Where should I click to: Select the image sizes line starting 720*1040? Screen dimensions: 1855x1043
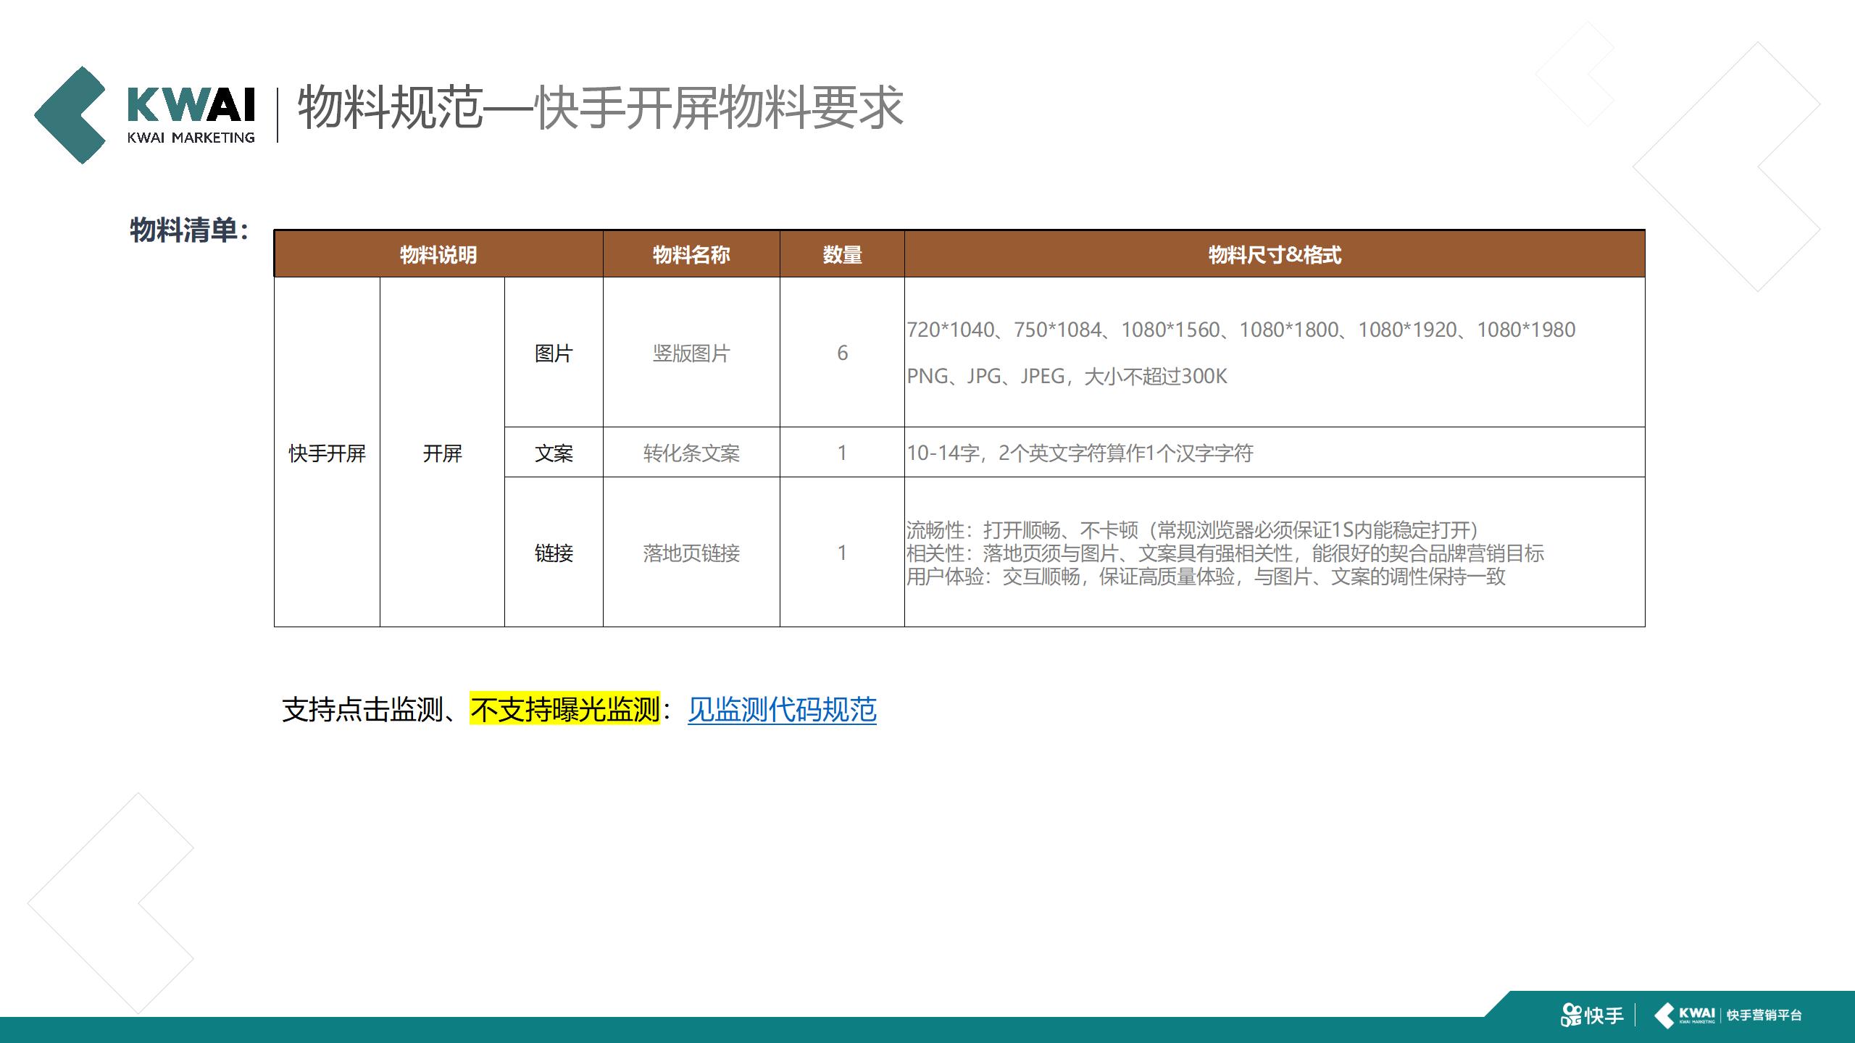point(1241,330)
